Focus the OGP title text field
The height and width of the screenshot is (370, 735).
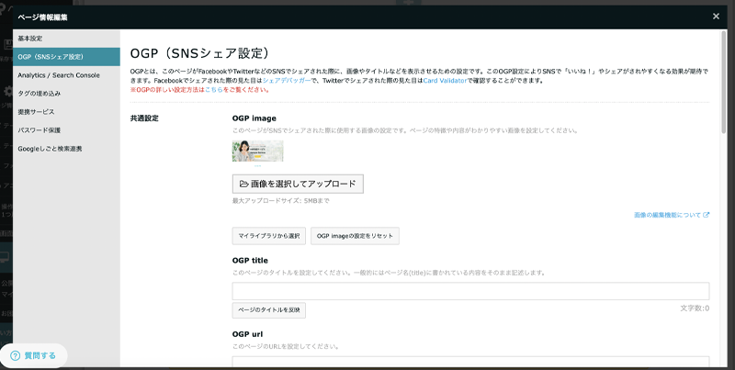coord(470,291)
